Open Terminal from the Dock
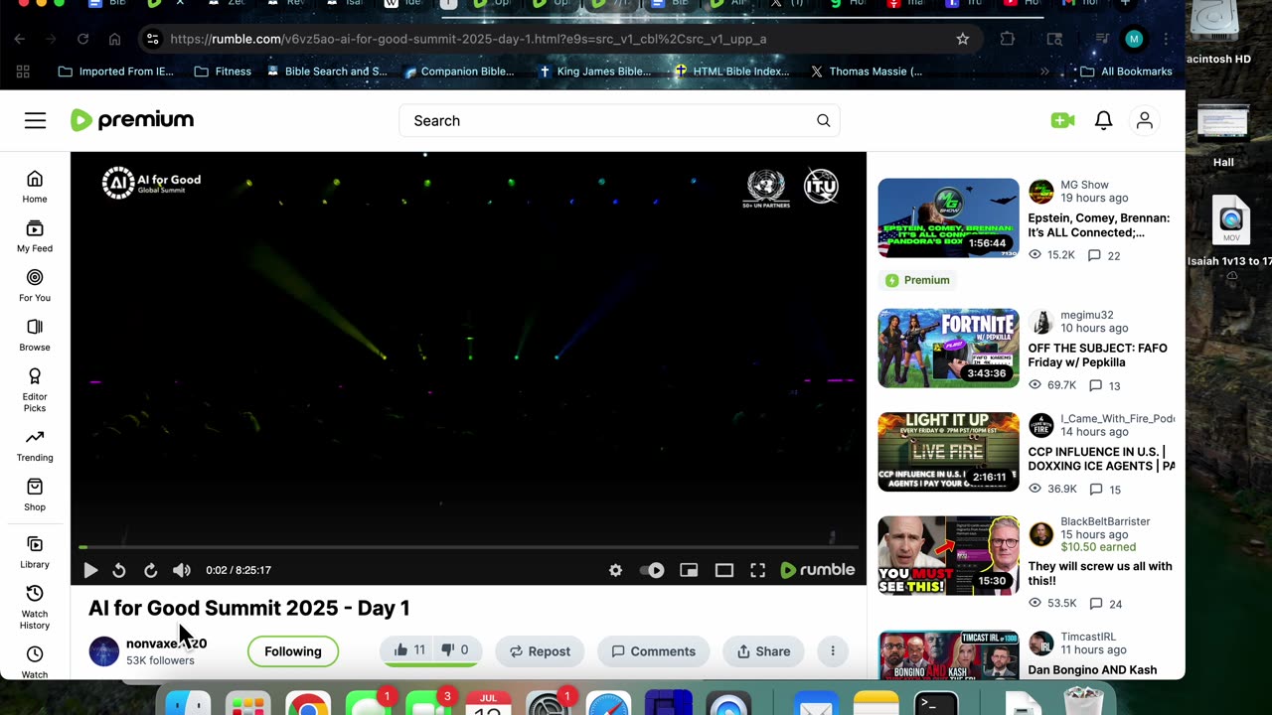Viewport: 1272px width, 715px height. 935,704
